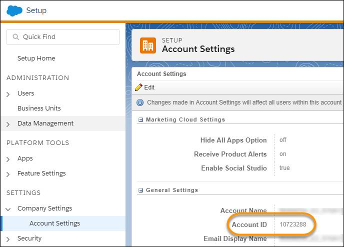Viewport: 344px width, 247px height.
Task: Click the Email Display Name label
Action: click(x=235, y=238)
